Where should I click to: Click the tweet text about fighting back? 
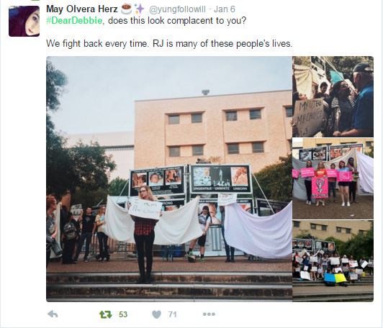tap(169, 44)
